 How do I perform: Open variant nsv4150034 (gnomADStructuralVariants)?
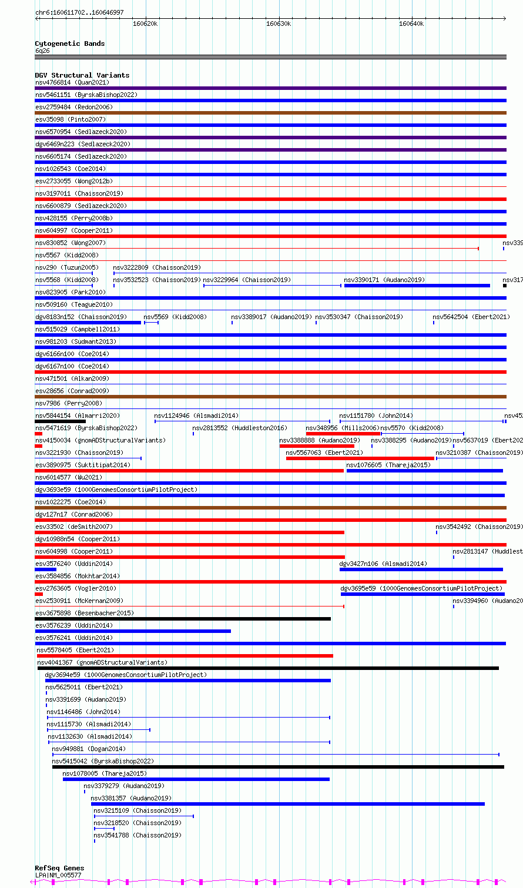(x=100, y=440)
